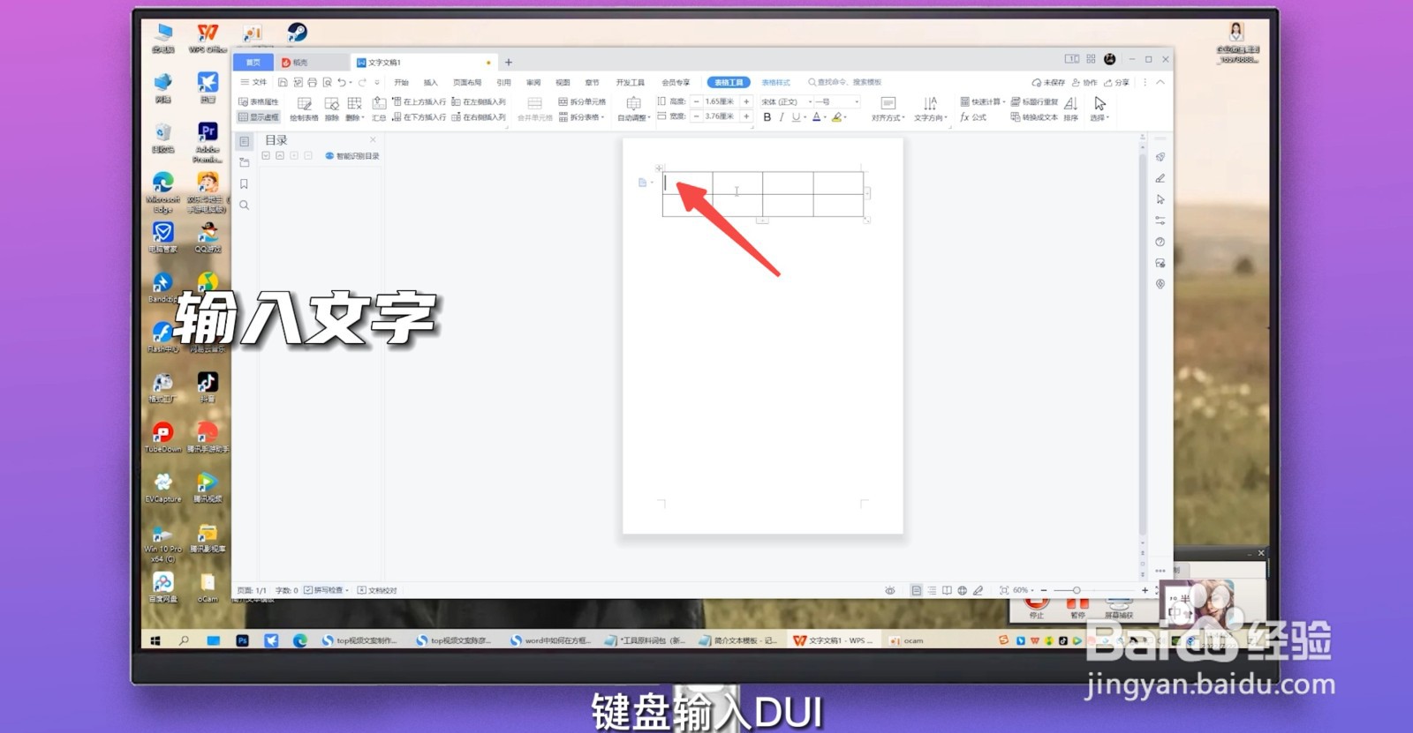Open the outline view in left sidebar
This screenshot has height=733, width=1413.
245,141
